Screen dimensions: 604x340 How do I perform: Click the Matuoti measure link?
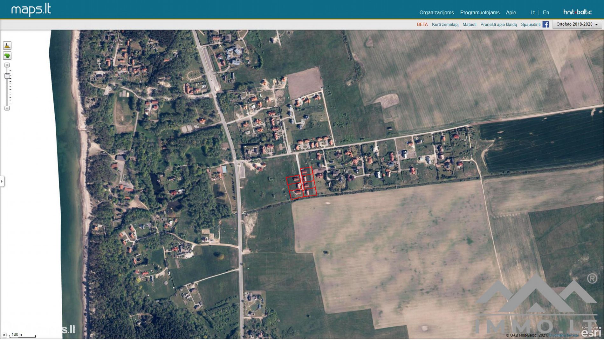pos(469,24)
